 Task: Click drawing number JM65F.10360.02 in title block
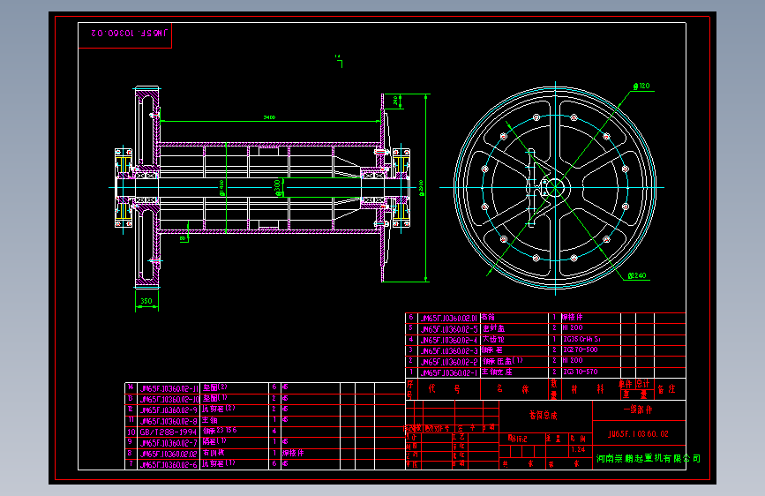(x=638, y=434)
